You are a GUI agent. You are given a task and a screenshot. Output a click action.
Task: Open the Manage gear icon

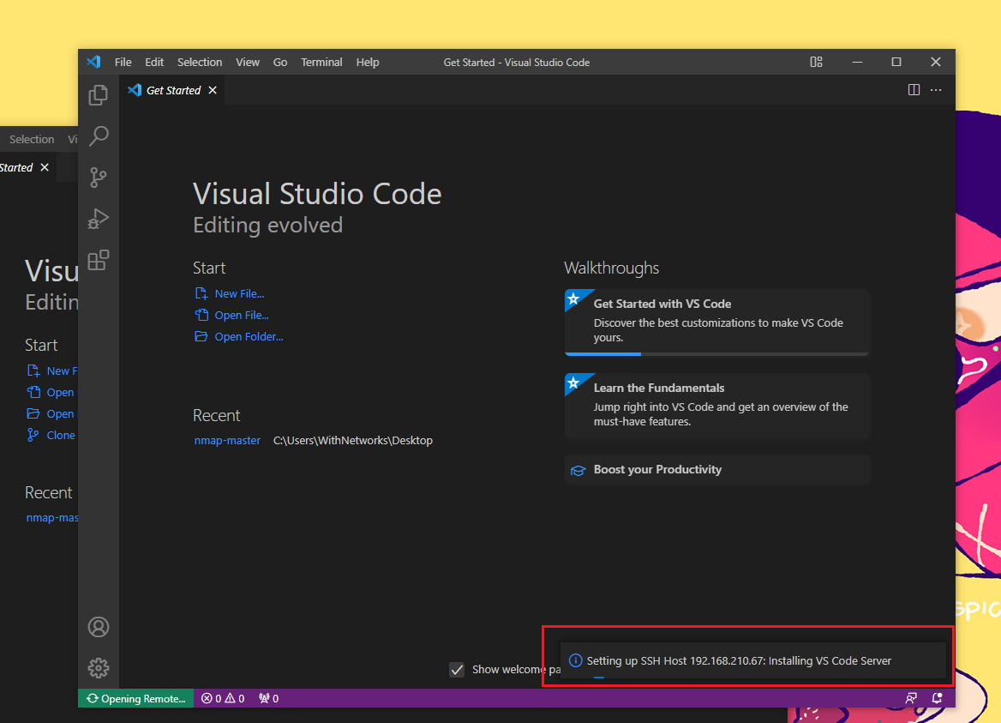pos(99,668)
